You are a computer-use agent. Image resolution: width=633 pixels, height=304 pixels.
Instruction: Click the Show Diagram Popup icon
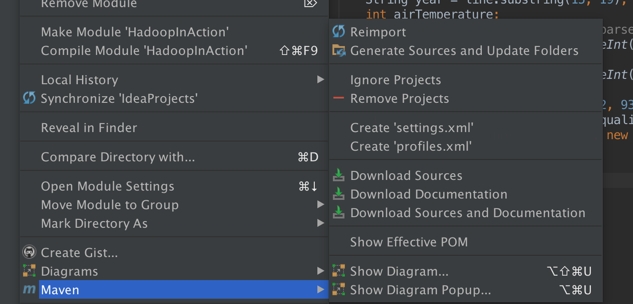[339, 290]
